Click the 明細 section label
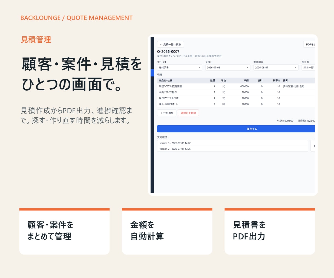 (x=160, y=75)
